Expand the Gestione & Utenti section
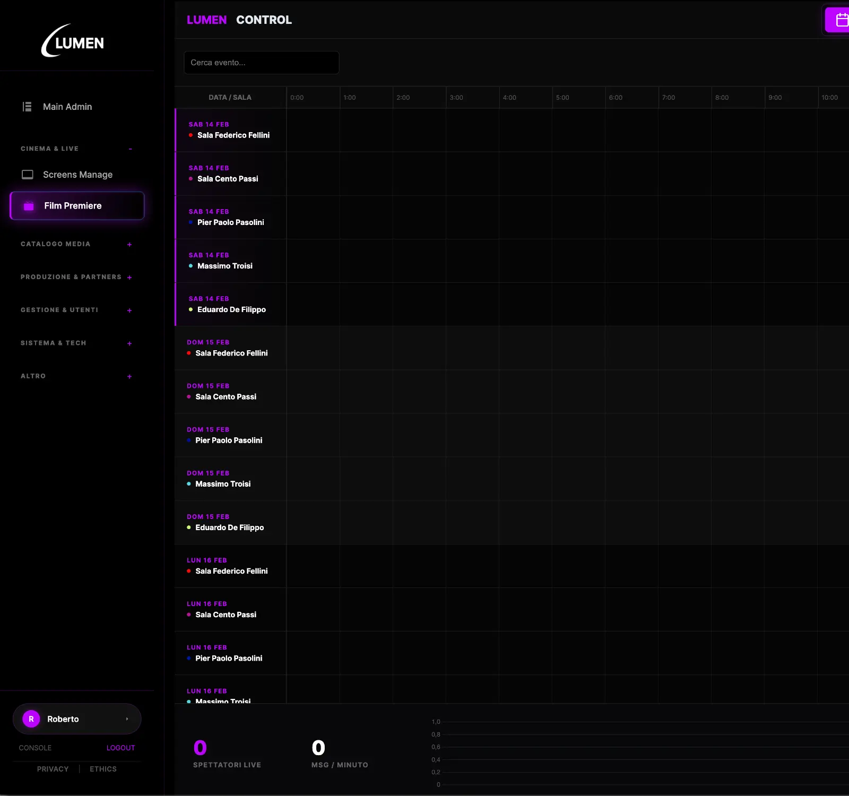849x796 pixels. coord(129,310)
